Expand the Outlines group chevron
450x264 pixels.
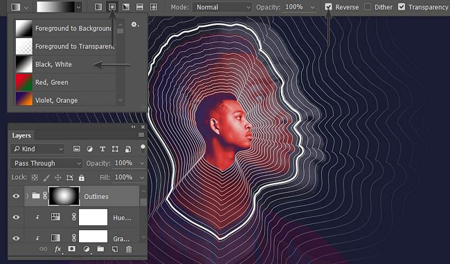coord(28,196)
